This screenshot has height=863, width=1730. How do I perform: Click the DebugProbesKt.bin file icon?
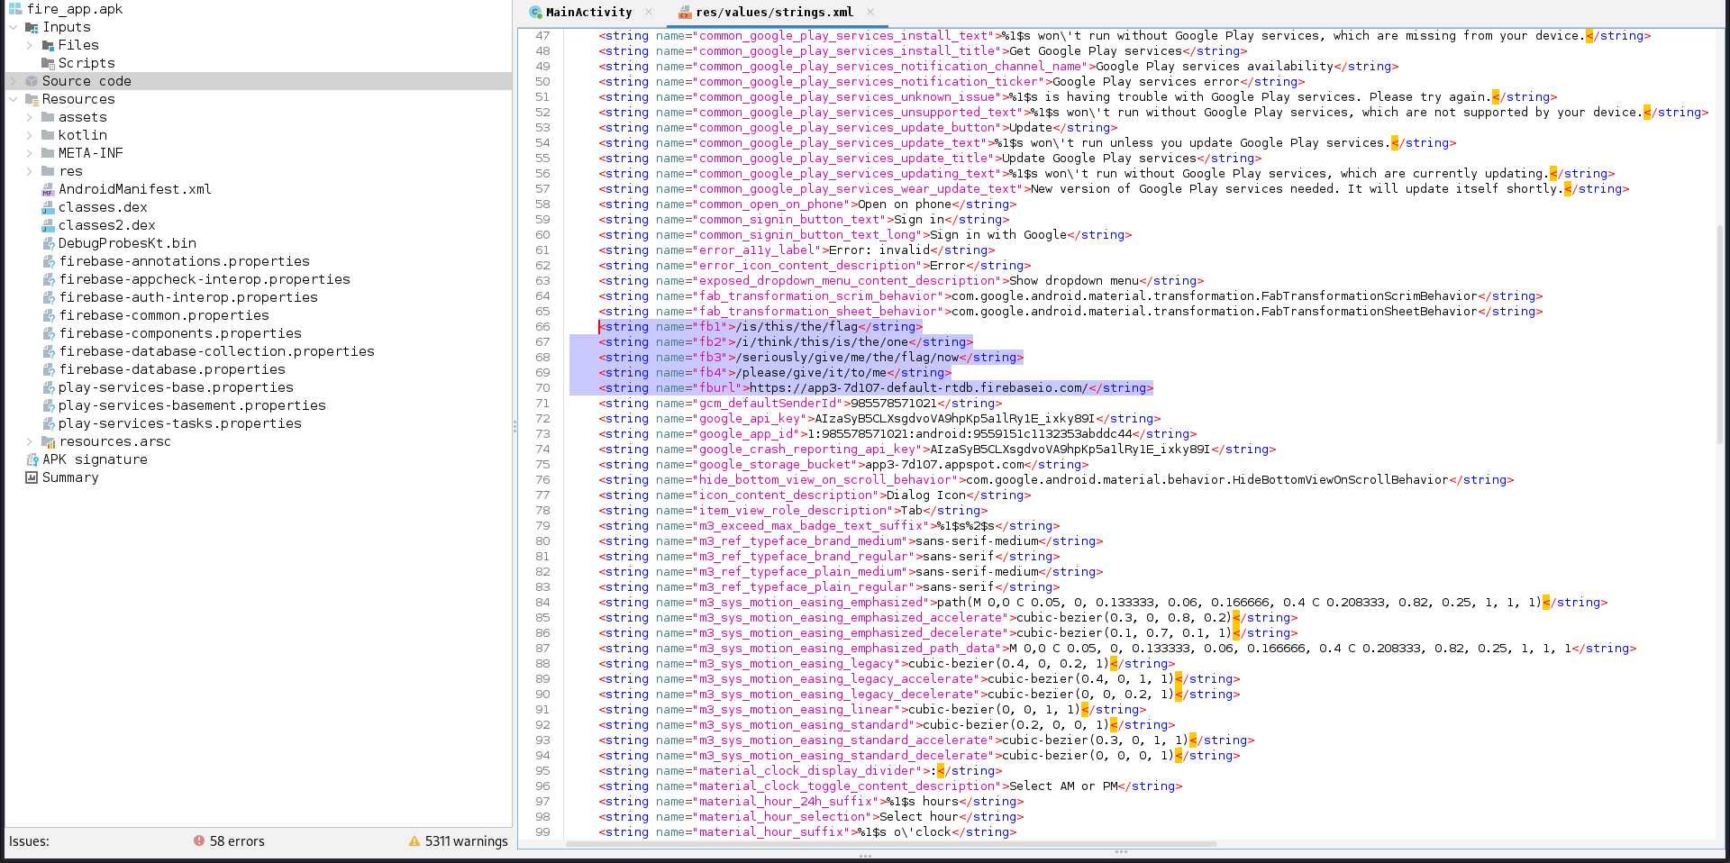[48, 243]
